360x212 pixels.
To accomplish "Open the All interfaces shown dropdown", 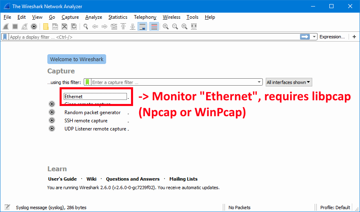I will (289, 82).
